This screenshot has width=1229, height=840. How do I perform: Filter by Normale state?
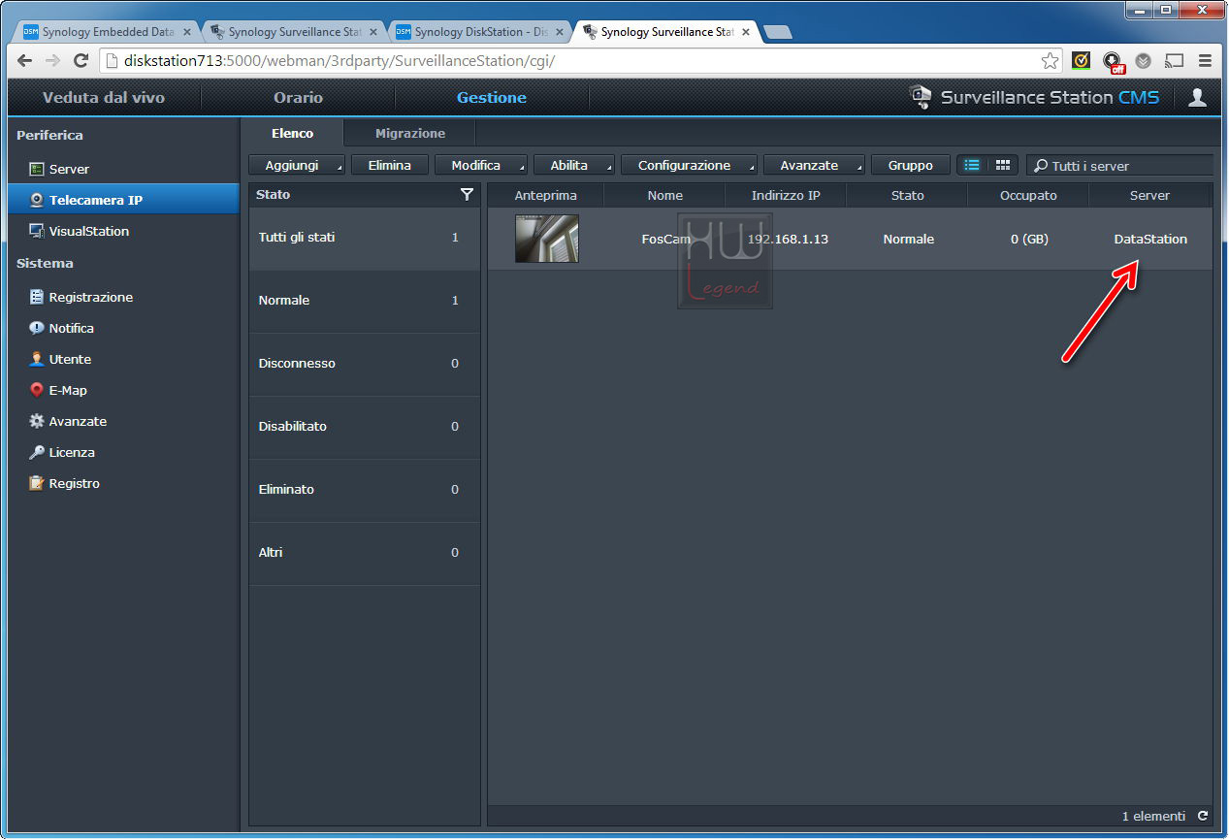pos(365,302)
